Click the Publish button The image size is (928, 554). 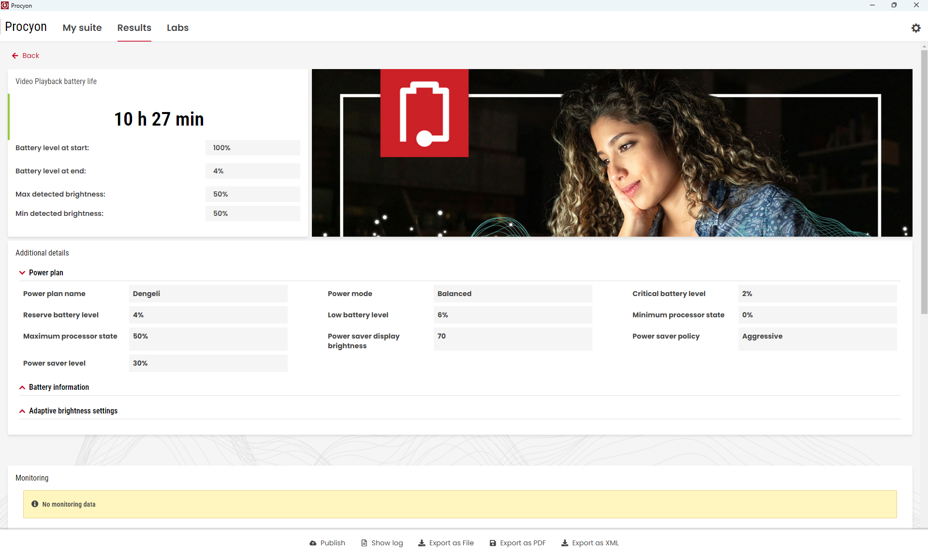coord(327,543)
